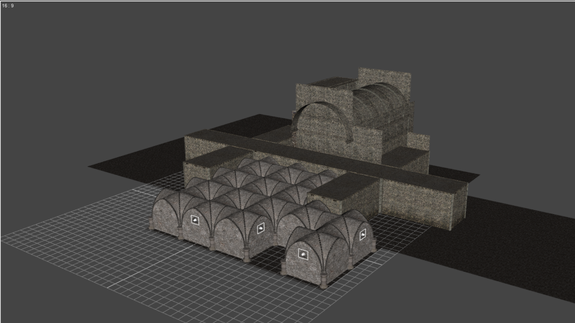Image resolution: width=575 pixels, height=323 pixels.
Task: Select the flat-roofed block right of the vault field
Action: pyautogui.click(x=344, y=186)
